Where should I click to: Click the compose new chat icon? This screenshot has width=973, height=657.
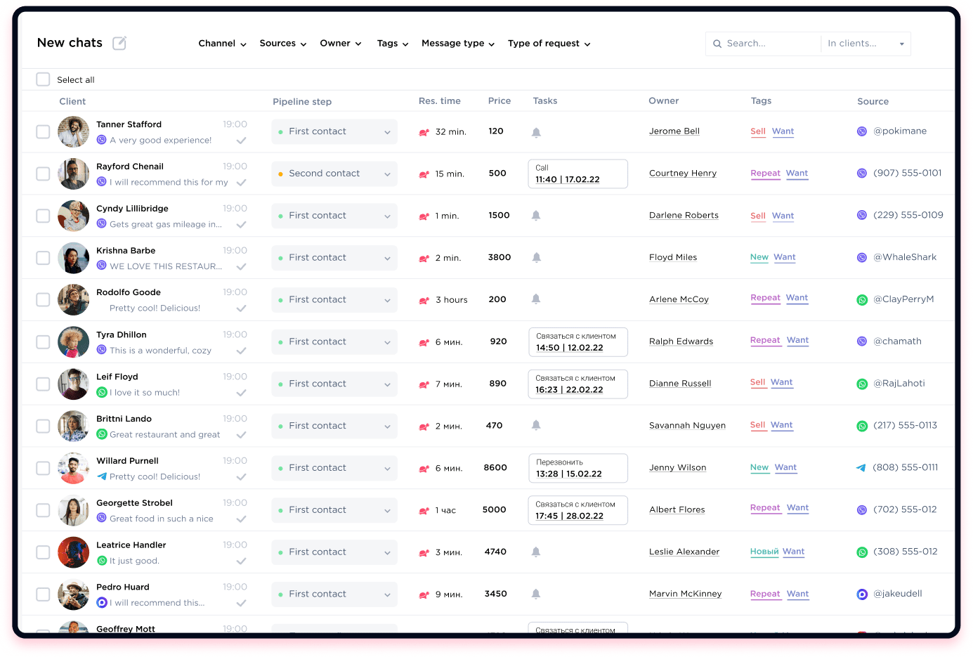[119, 44]
